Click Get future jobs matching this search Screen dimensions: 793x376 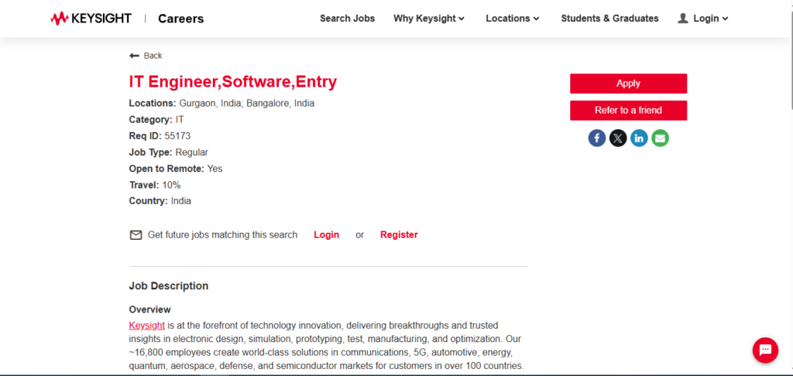222,235
